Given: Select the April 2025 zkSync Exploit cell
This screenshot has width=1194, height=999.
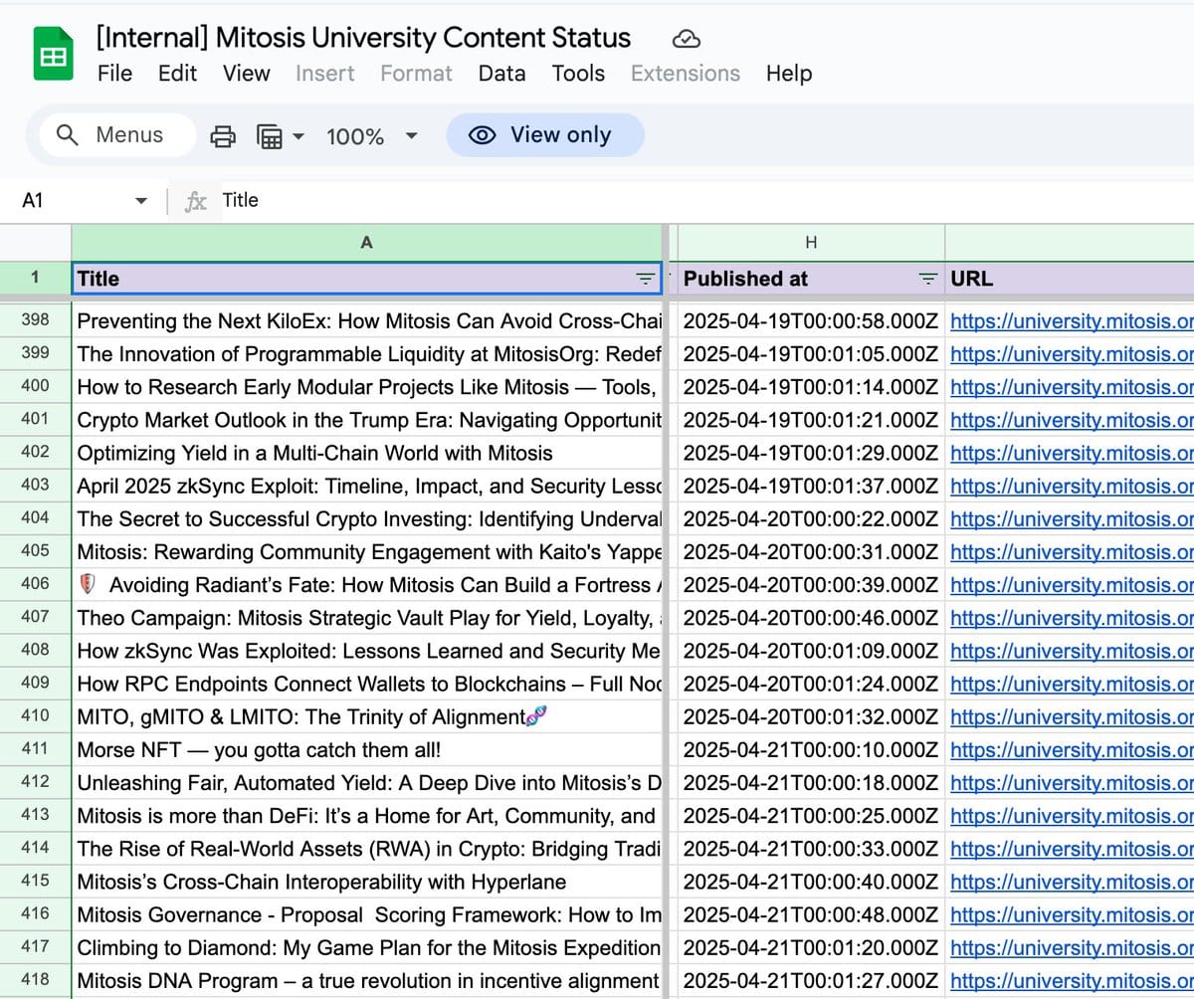Looking at the screenshot, I should pyautogui.click(x=366, y=486).
